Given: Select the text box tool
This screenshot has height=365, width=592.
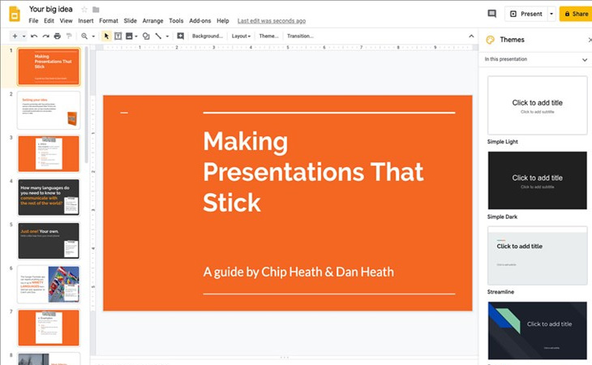Looking at the screenshot, I should coord(118,36).
